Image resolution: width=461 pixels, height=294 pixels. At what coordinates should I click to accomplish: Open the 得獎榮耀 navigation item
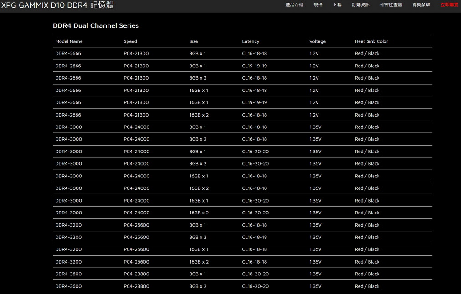[x=421, y=5]
